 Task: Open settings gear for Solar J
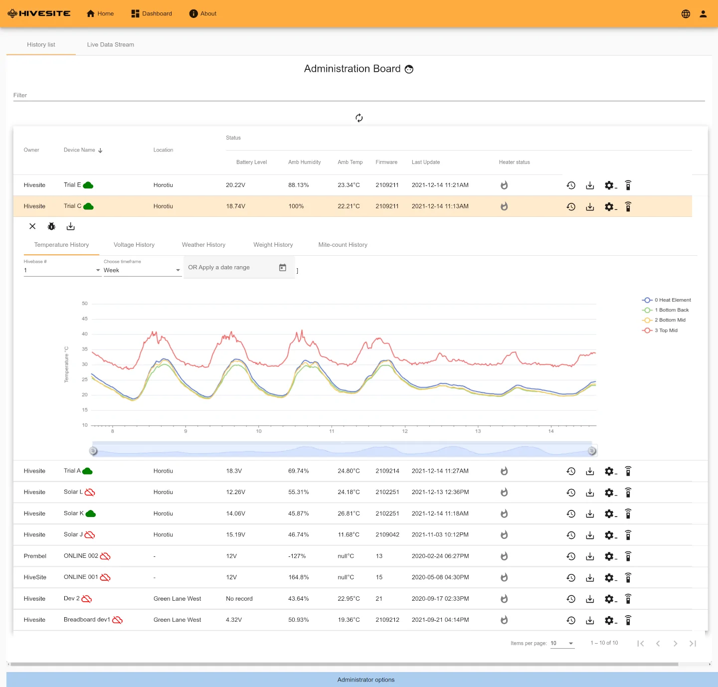610,535
